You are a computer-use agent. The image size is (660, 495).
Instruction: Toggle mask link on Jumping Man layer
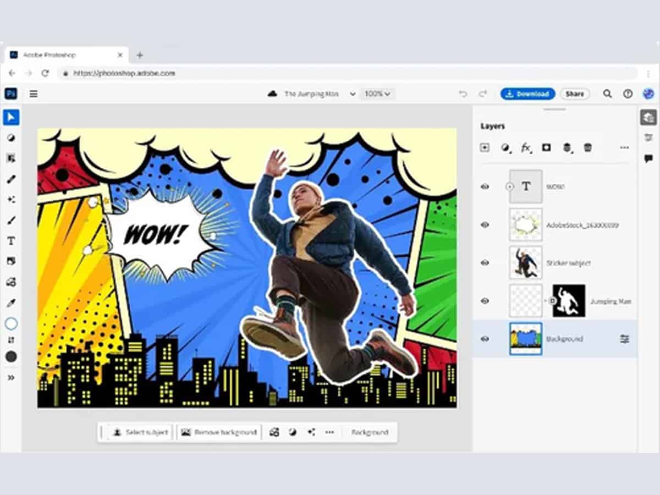point(552,301)
